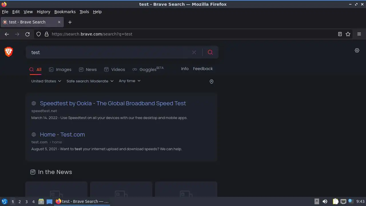Switch to workspace 2
Image resolution: width=366 pixels, height=206 pixels.
click(19, 202)
